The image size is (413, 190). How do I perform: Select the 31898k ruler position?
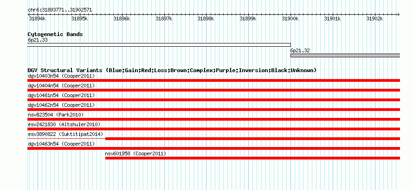(206, 18)
